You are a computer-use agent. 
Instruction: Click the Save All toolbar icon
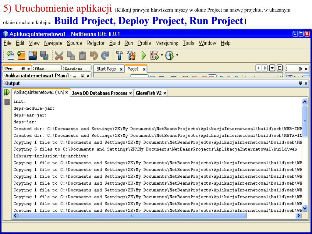click(44, 55)
